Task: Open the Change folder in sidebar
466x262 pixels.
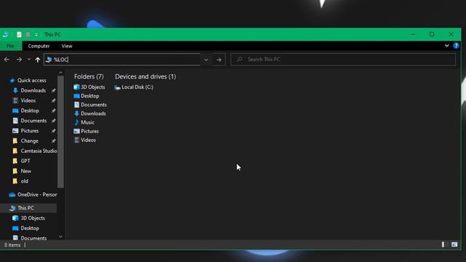Action: [x=29, y=140]
